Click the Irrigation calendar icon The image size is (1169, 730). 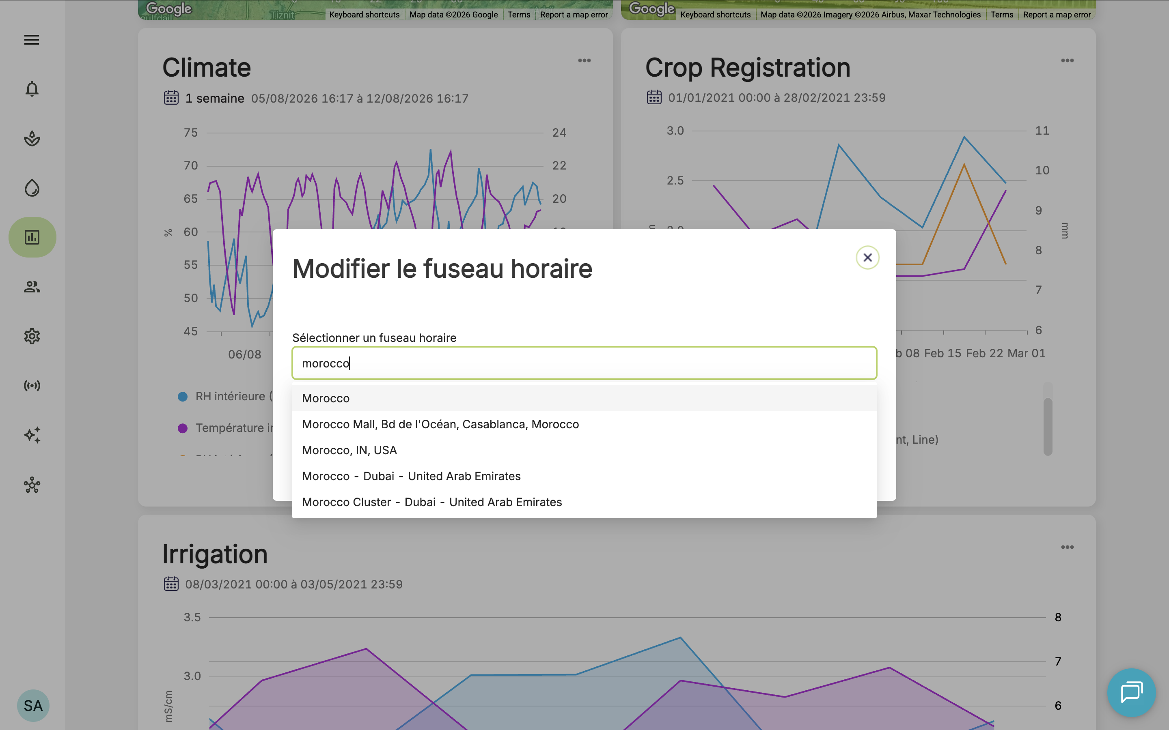171,584
